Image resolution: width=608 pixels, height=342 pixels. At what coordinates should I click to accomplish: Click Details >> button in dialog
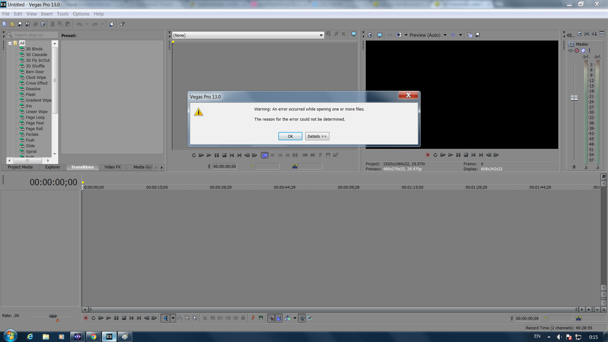coord(317,136)
